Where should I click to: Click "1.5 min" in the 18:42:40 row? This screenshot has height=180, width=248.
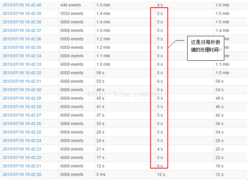(x=103, y=5)
